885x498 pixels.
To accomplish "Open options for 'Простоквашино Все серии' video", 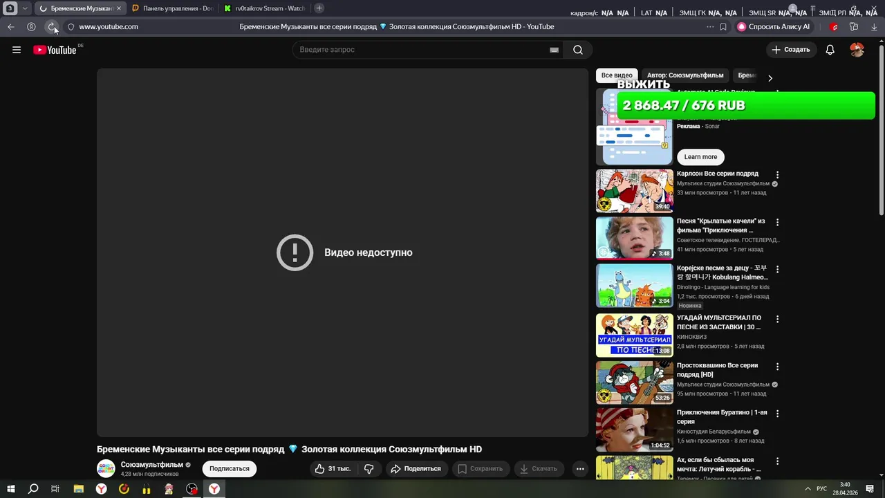I will coord(777,367).
